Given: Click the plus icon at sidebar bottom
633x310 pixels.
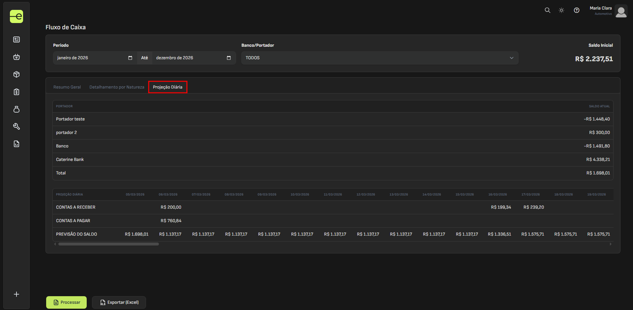Looking at the screenshot, I should 16,294.
